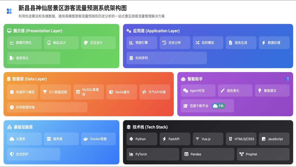This screenshot has width=296, height=167.
Task: Click the robot icon next to 智能助手
Action: point(183,79)
